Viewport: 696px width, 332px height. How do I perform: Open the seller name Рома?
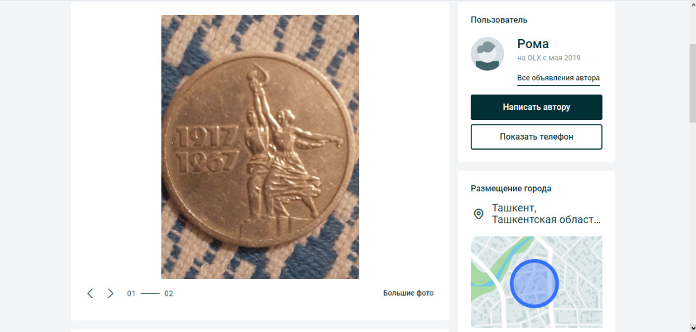coord(533,43)
